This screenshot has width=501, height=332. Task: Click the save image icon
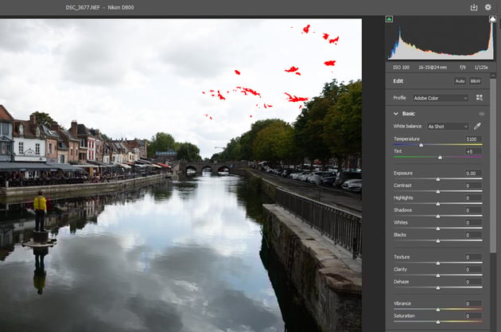[474, 7]
